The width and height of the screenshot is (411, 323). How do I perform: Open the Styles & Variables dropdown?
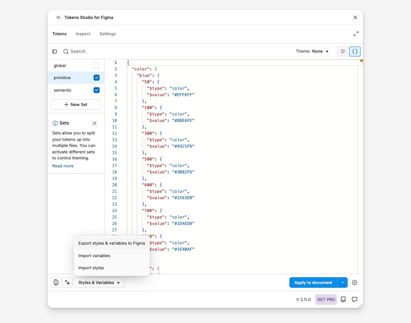pos(99,282)
